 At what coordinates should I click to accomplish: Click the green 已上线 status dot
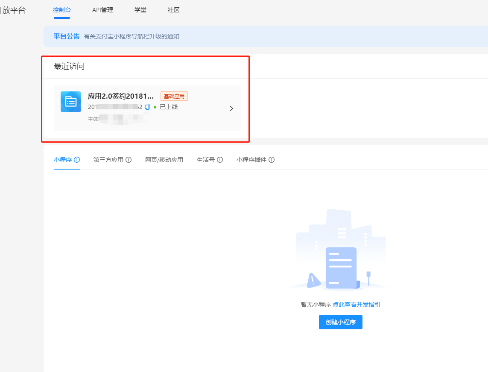(x=155, y=107)
